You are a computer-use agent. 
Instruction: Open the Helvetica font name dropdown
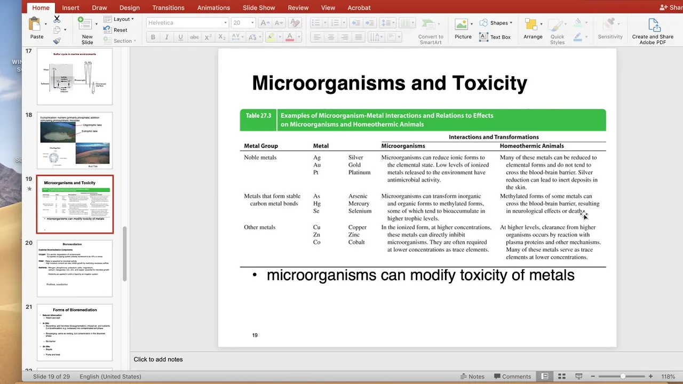(x=226, y=23)
